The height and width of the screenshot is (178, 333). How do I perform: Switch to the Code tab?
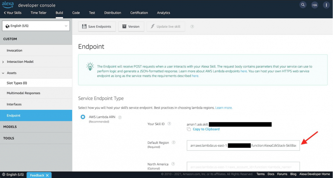[x=76, y=13]
